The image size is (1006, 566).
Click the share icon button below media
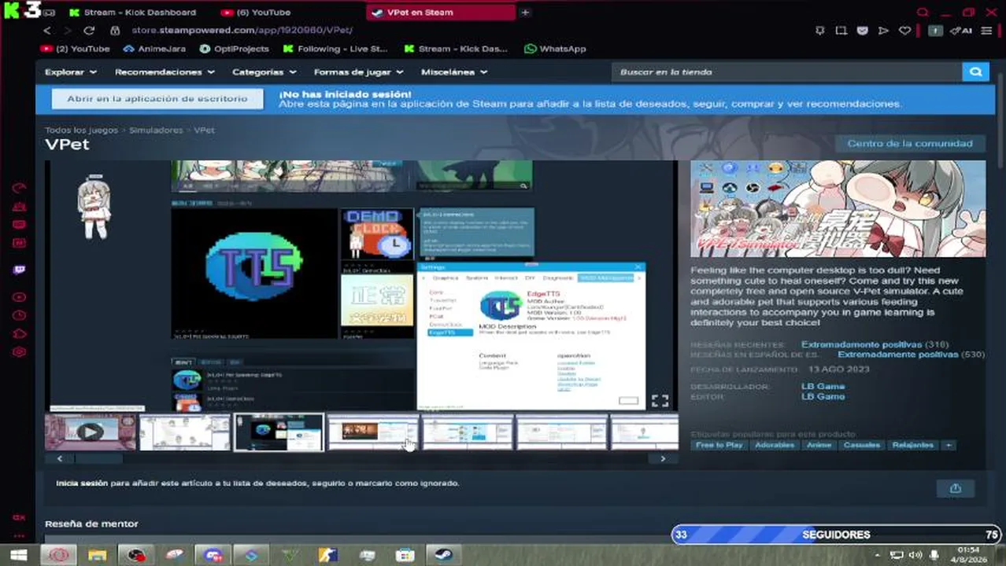click(x=955, y=488)
